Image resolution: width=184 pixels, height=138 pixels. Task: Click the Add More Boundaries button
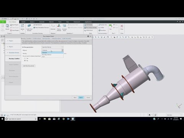click(x=29, y=66)
